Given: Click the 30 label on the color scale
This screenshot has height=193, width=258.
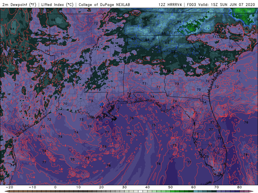Looking at the screenshot, I should (124, 187).
